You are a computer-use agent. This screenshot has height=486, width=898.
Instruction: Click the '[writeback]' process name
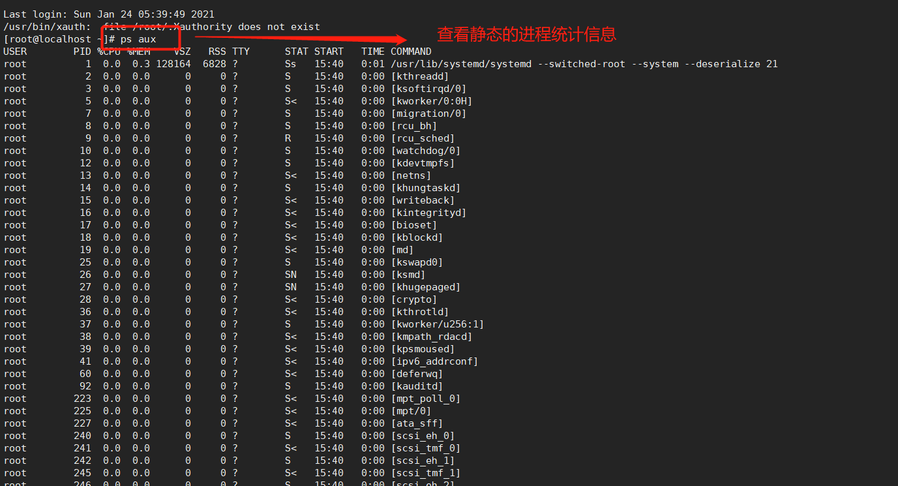423,200
